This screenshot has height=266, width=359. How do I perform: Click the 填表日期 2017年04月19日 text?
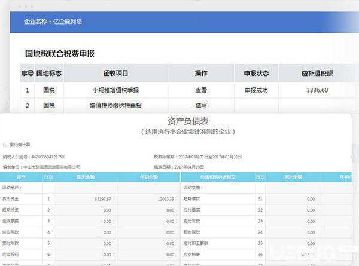[179, 167]
